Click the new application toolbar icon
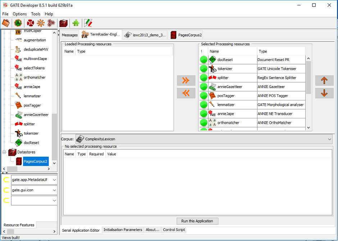This screenshot has height=241, width=338. click(x=51, y=23)
